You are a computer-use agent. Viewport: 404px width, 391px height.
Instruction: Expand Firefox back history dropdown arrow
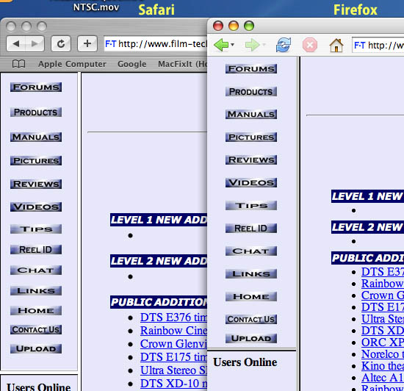(233, 45)
